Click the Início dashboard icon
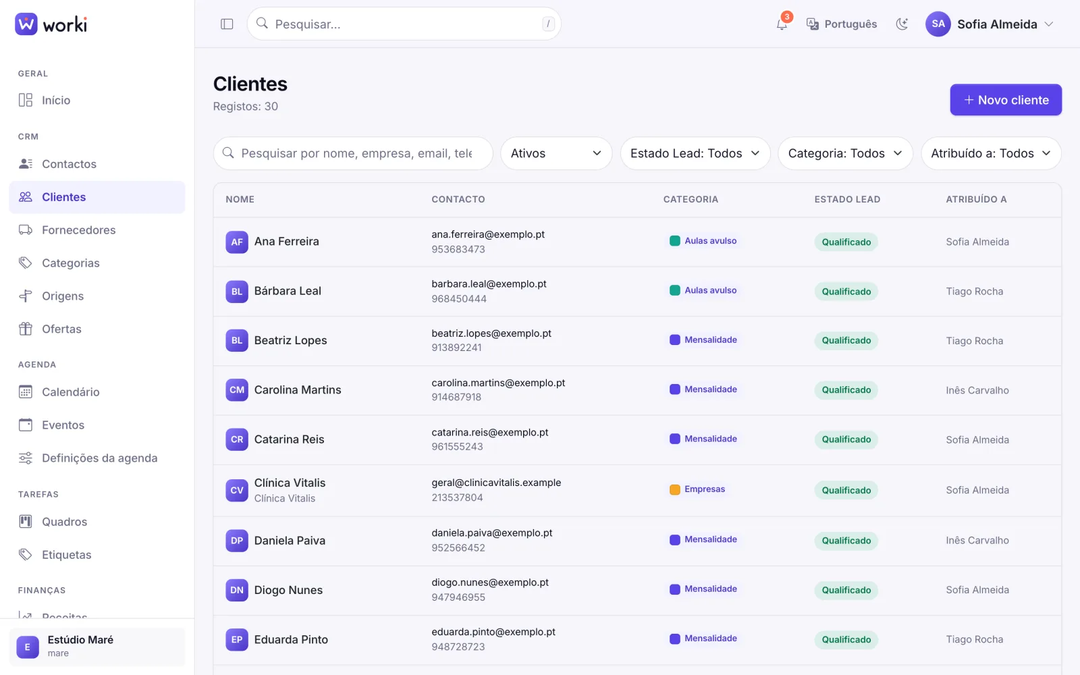 coord(26,100)
